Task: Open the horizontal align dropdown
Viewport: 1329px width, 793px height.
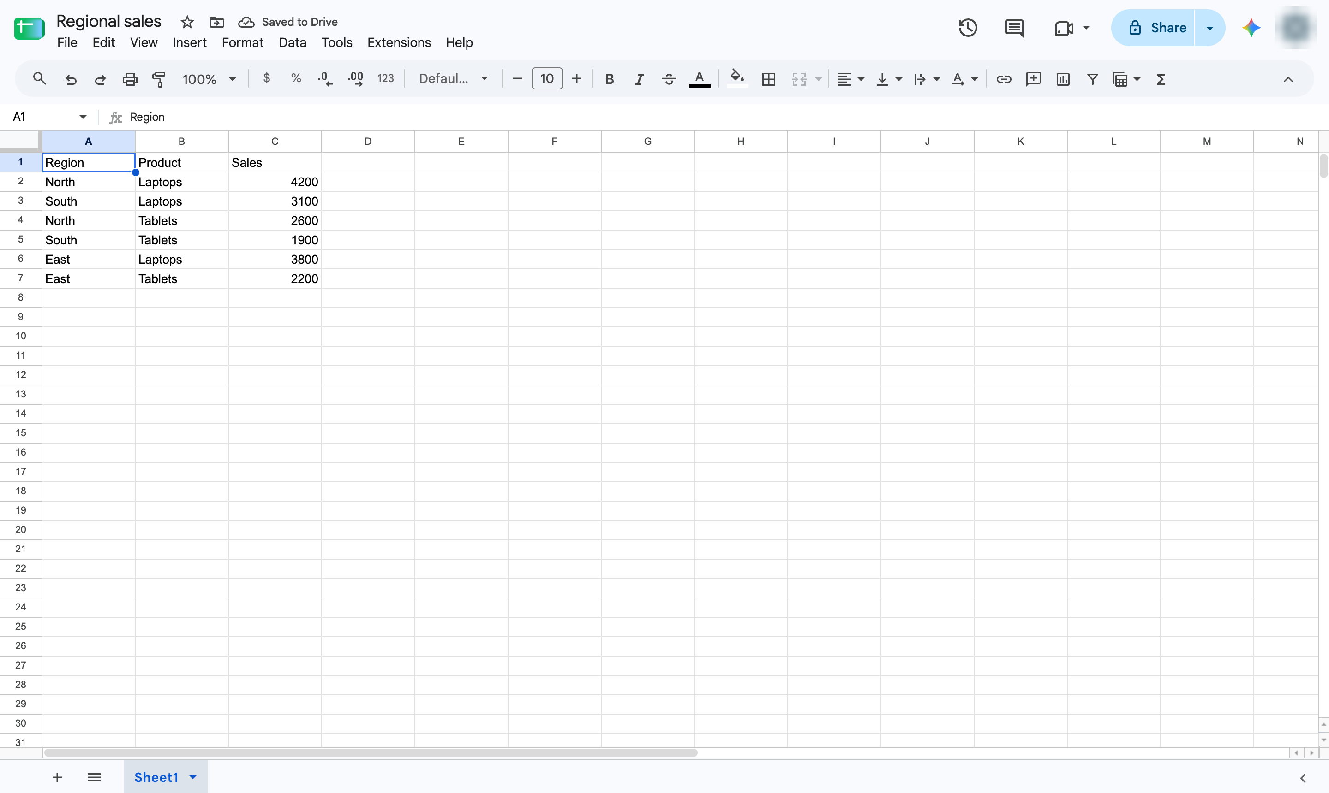Action: [850, 79]
